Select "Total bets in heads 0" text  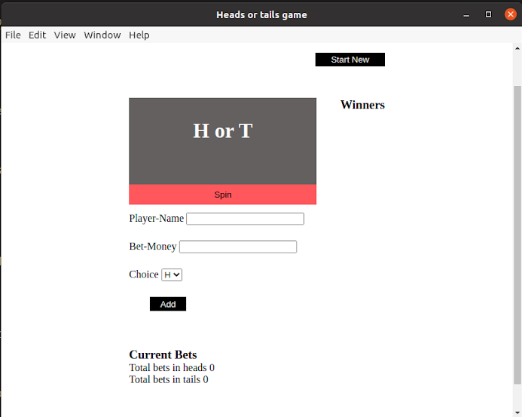point(172,368)
